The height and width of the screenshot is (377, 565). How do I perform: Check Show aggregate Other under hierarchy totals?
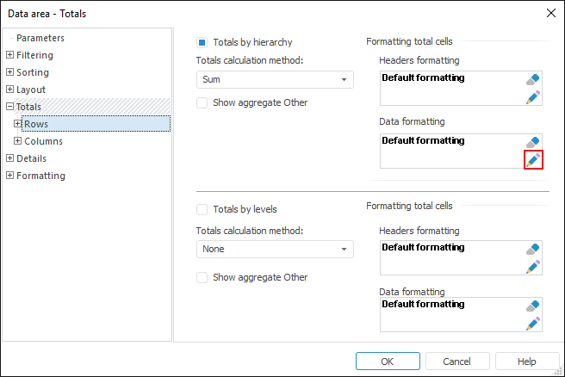pyautogui.click(x=202, y=102)
